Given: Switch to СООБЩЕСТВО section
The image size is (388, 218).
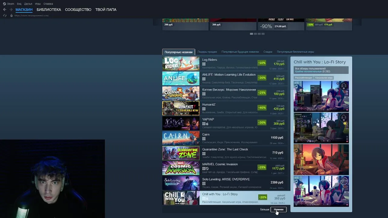Looking at the screenshot, I should 78,9.
